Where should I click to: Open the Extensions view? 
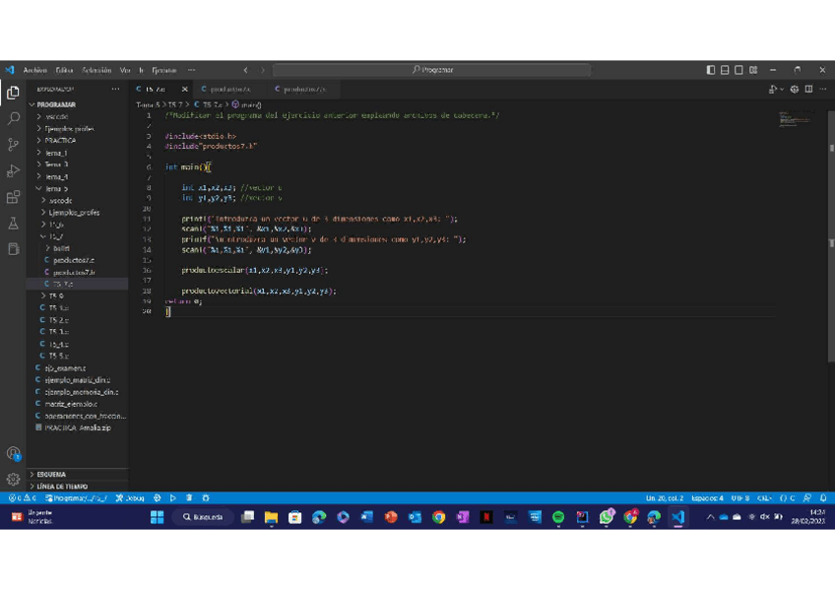[14, 198]
